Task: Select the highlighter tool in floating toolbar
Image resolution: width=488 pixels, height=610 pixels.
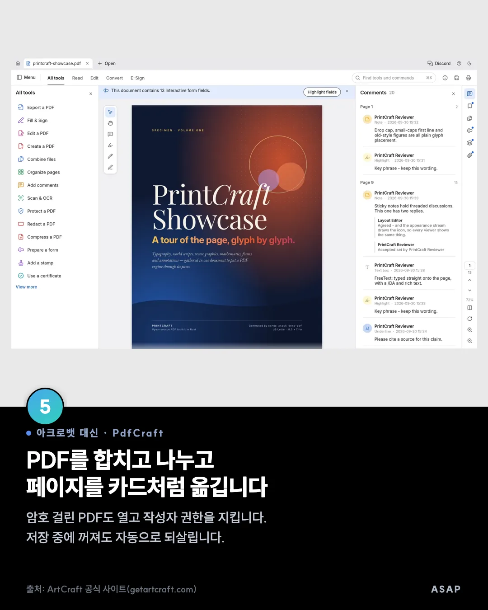Action: (x=110, y=145)
